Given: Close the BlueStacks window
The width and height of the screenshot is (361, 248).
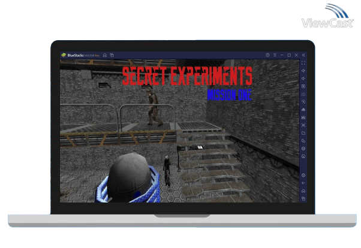Looking at the screenshot, I should (296, 55).
